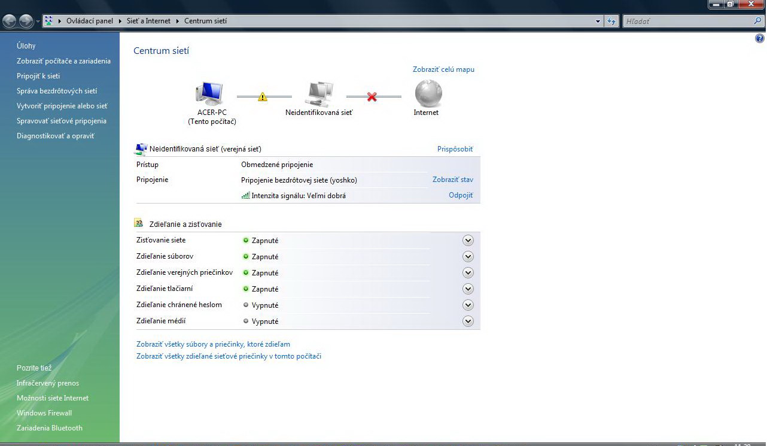Image resolution: width=767 pixels, height=446 pixels.
Task: Open Diagnostikovať a opraviť in sidebar
Action: click(x=55, y=136)
